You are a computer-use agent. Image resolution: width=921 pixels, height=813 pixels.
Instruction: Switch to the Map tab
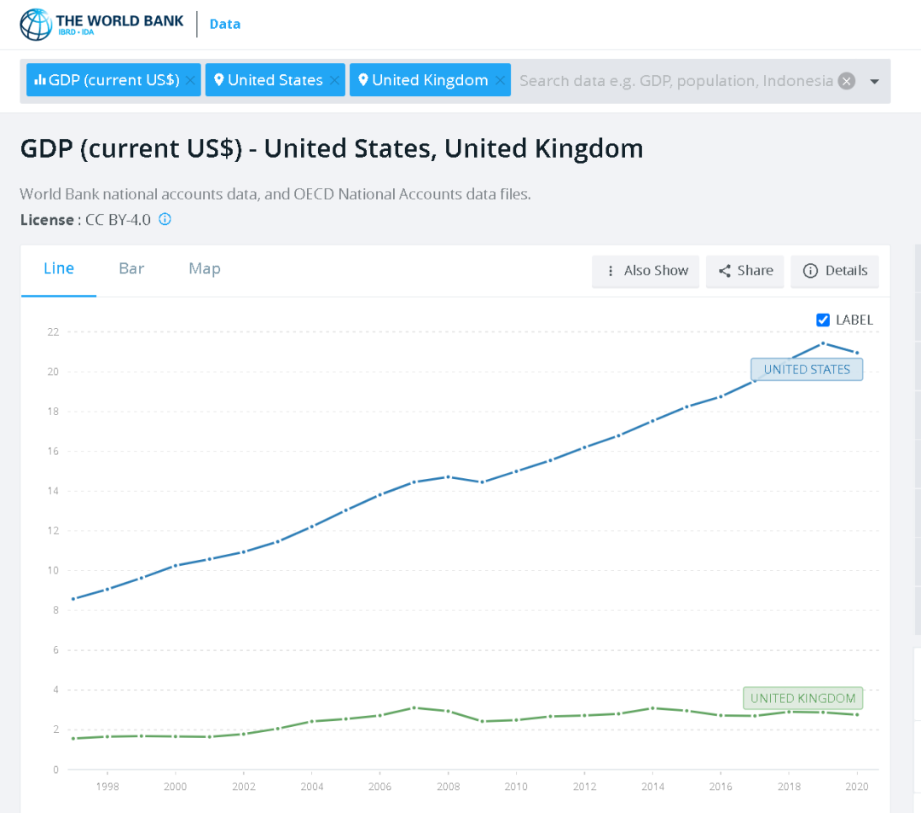point(205,268)
